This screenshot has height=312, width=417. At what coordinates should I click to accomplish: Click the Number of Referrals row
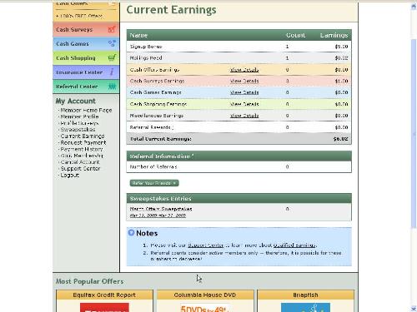[239, 166]
